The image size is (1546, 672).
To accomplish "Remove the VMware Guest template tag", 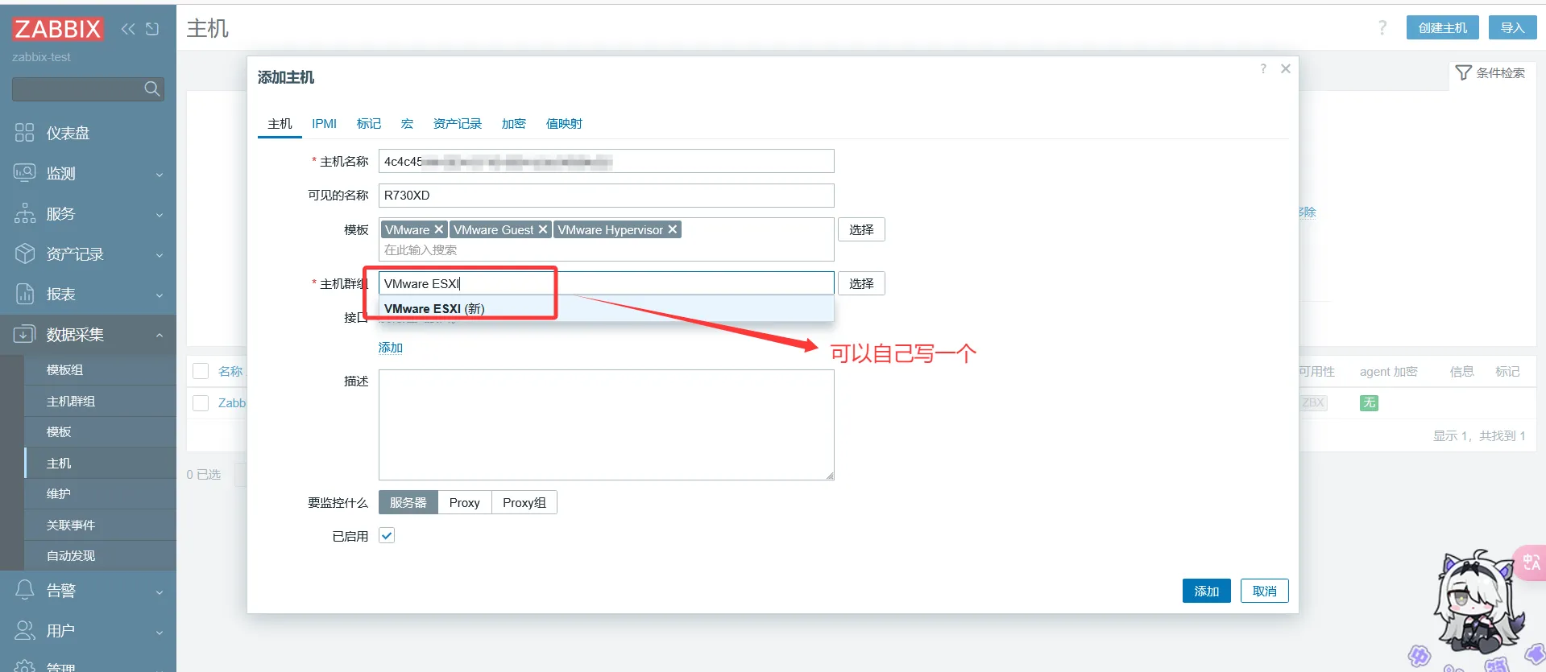I will [x=543, y=230].
